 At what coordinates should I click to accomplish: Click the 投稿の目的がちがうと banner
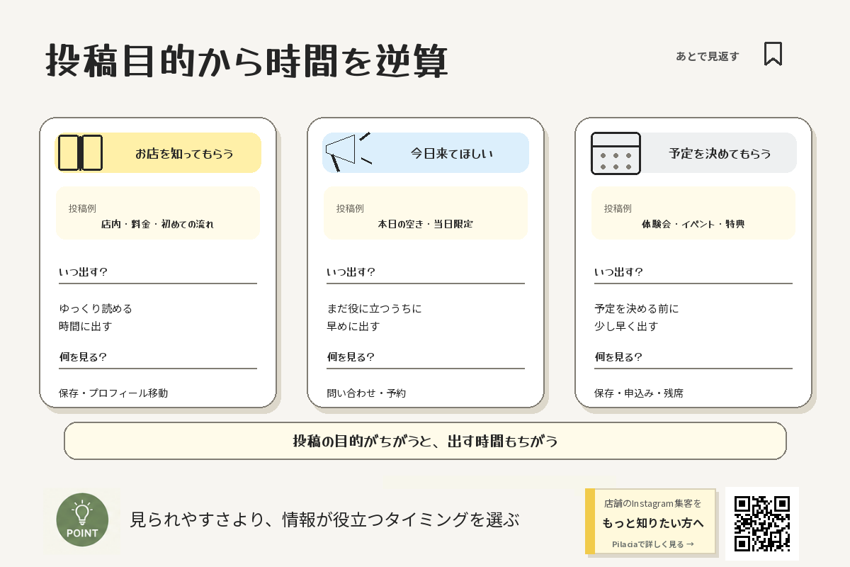[x=425, y=441]
